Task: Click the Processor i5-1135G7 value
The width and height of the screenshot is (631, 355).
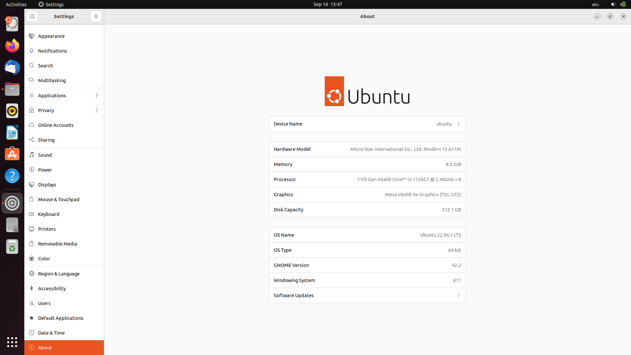Action: (x=409, y=179)
